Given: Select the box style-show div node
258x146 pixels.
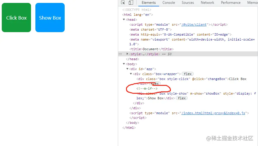Looking at the screenshot, I should (x=196, y=96).
